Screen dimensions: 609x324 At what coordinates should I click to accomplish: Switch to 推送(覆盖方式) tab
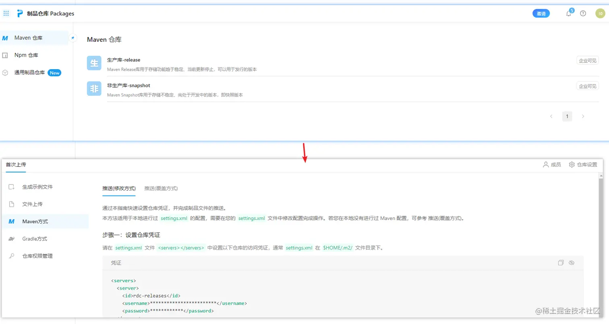pos(161,188)
